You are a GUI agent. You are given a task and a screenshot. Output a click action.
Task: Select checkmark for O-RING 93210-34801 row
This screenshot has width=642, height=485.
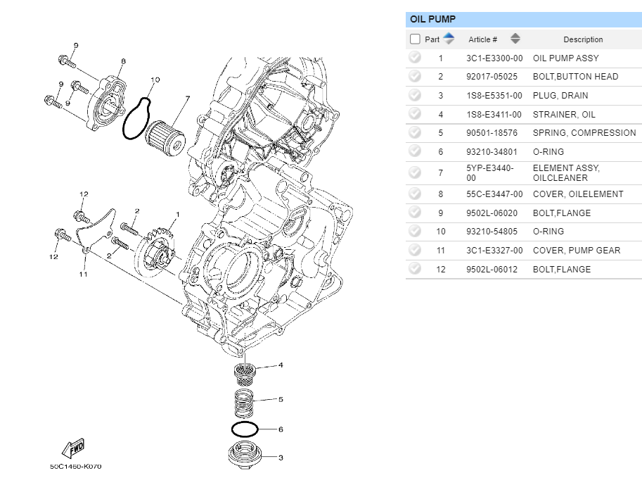415,151
